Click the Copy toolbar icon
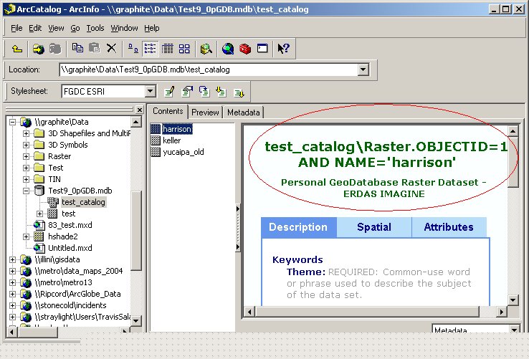This screenshot has width=529, height=359. [77, 48]
